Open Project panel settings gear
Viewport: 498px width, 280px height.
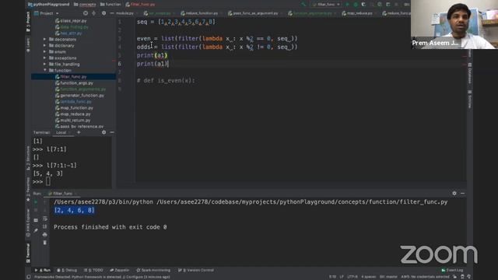(x=103, y=13)
